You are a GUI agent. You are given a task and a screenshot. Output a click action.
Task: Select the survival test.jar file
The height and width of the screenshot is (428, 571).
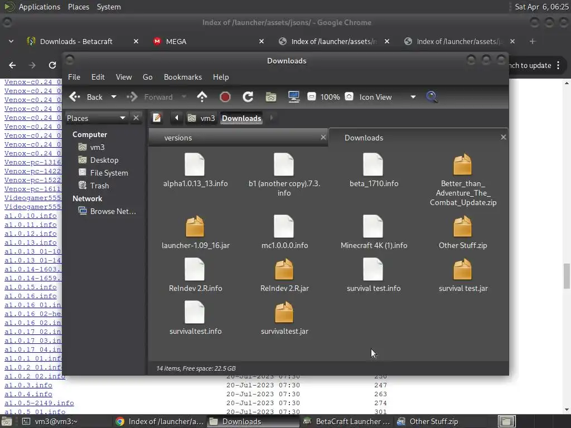point(462,275)
